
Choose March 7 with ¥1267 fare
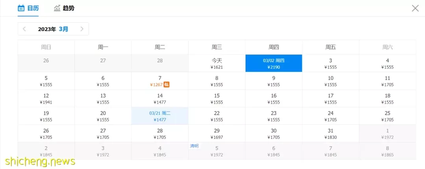click(160, 81)
